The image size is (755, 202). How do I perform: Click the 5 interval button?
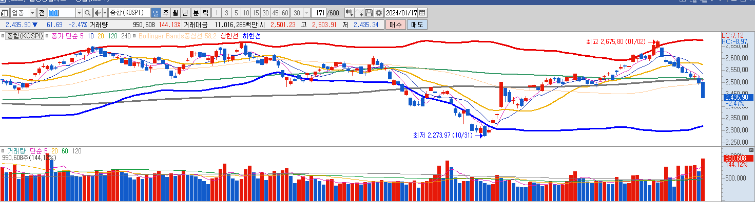coord(236,13)
